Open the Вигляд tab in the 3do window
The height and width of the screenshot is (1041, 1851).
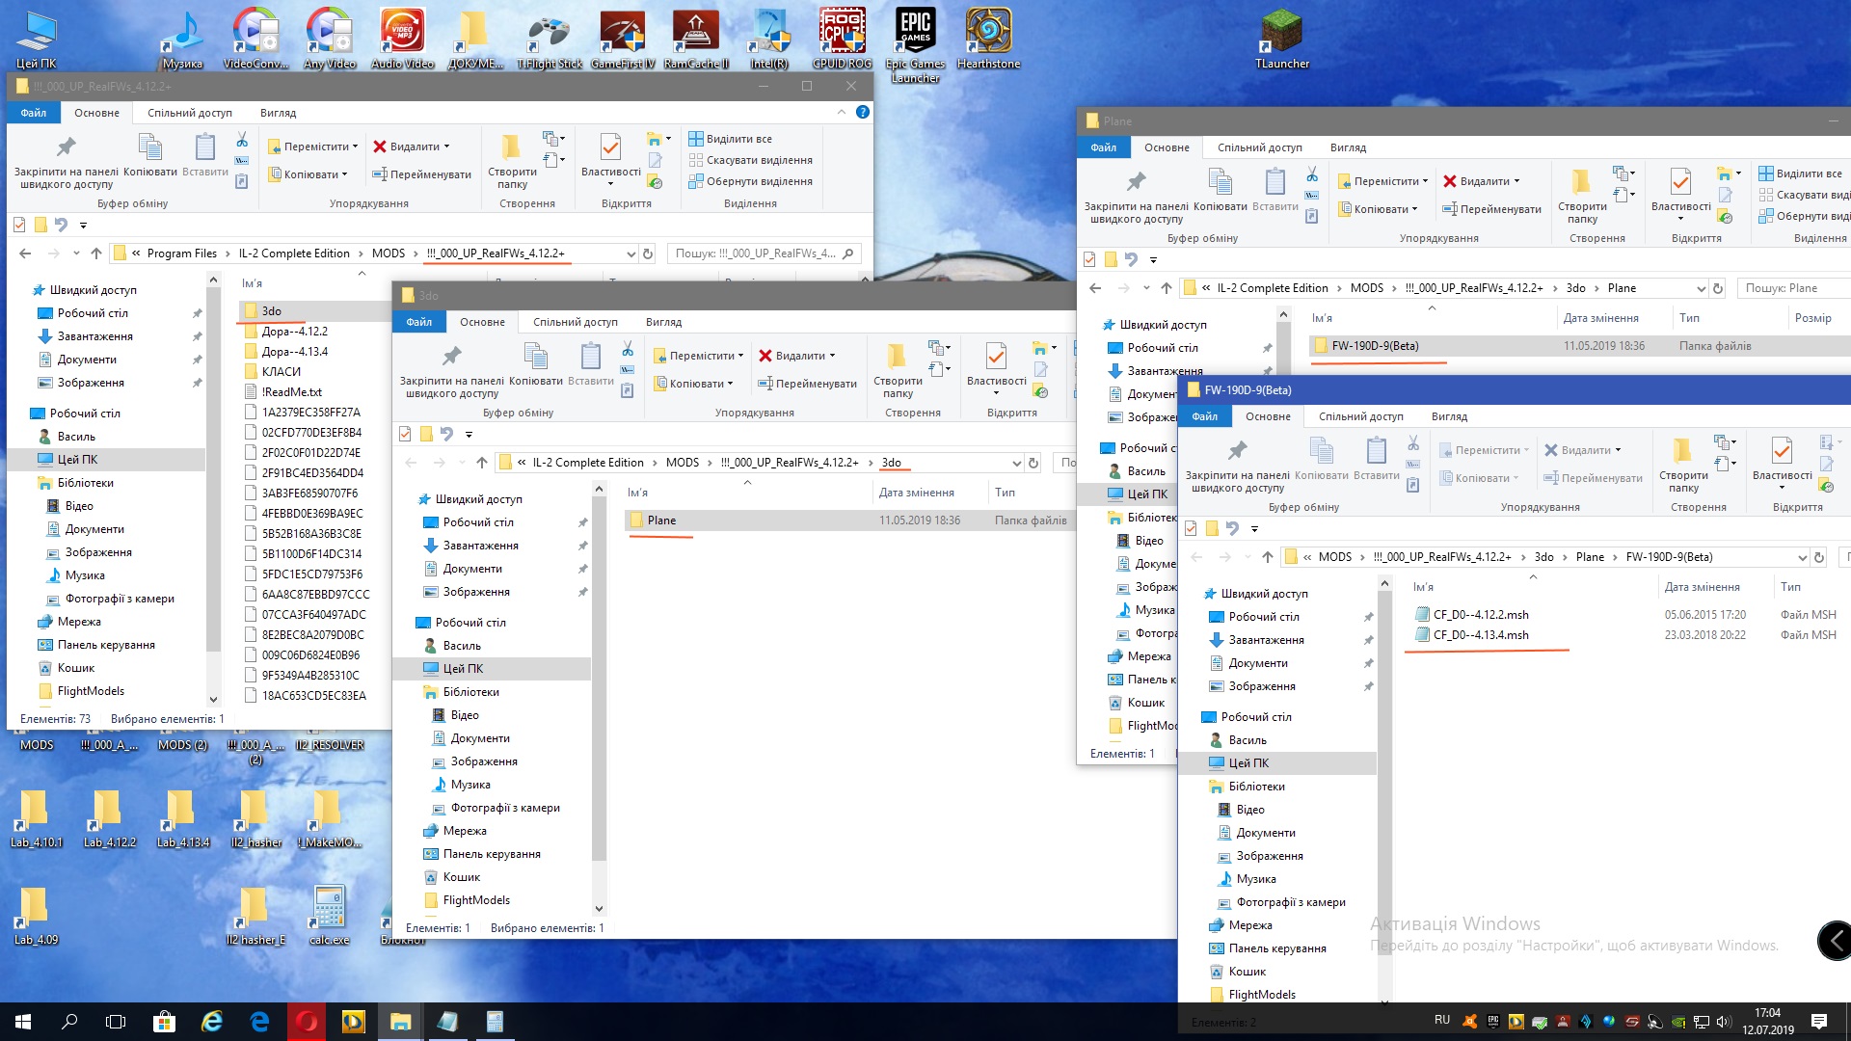[x=663, y=322]
